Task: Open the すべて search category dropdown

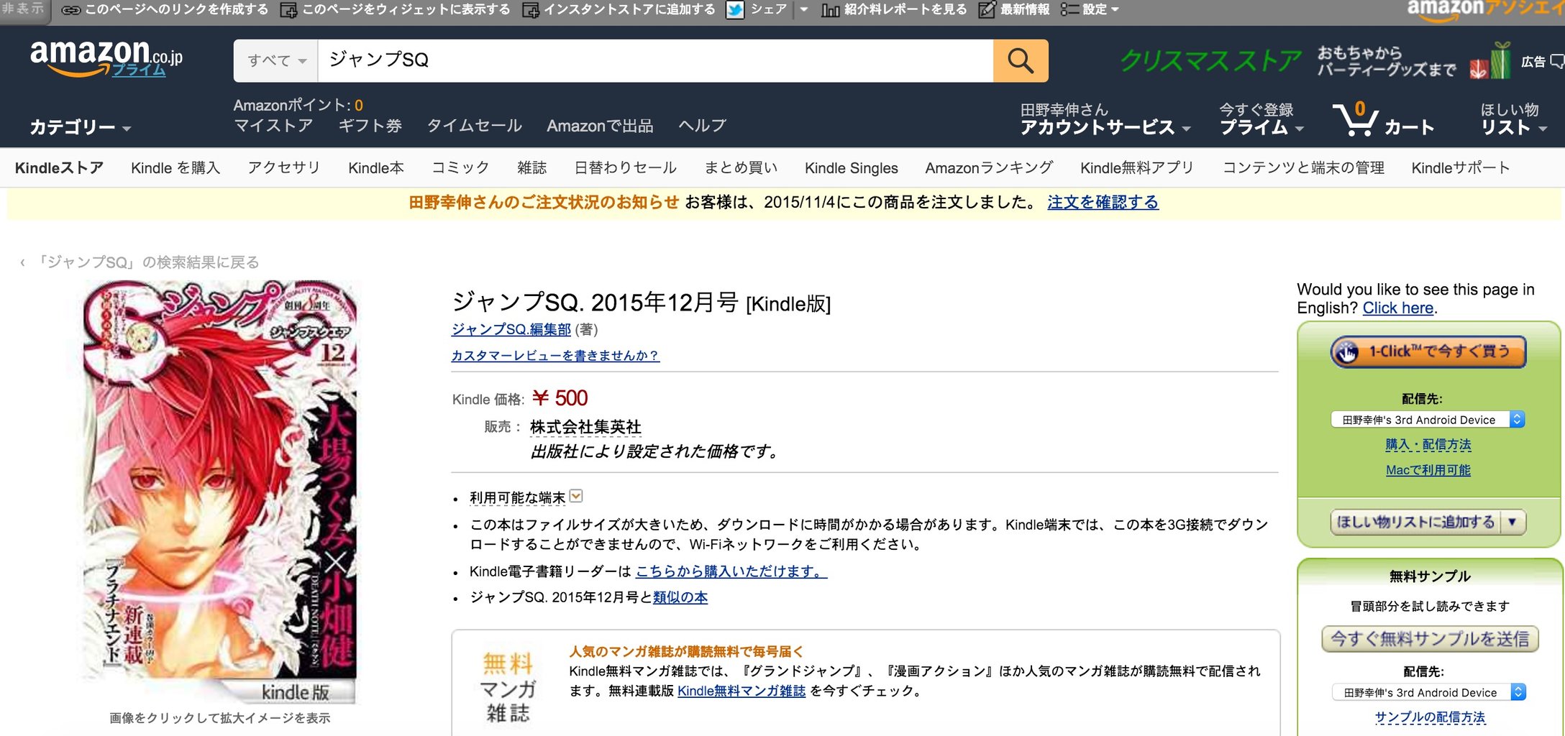Action: [x=275, y=60]
